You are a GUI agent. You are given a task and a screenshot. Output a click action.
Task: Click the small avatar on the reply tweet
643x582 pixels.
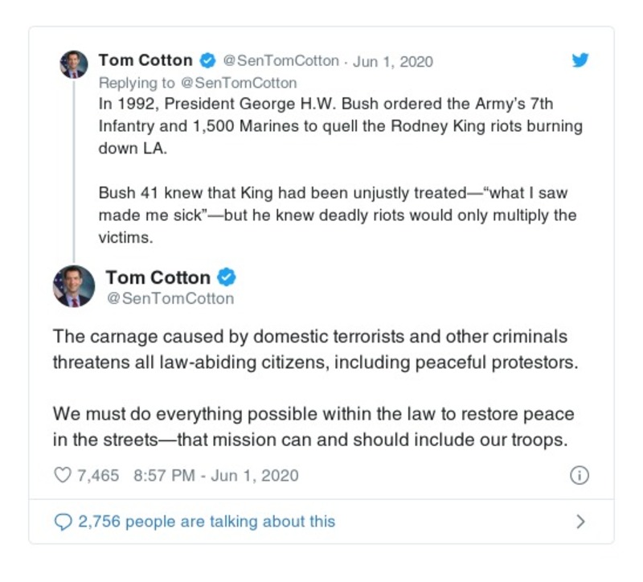click(x=74, y=64)
